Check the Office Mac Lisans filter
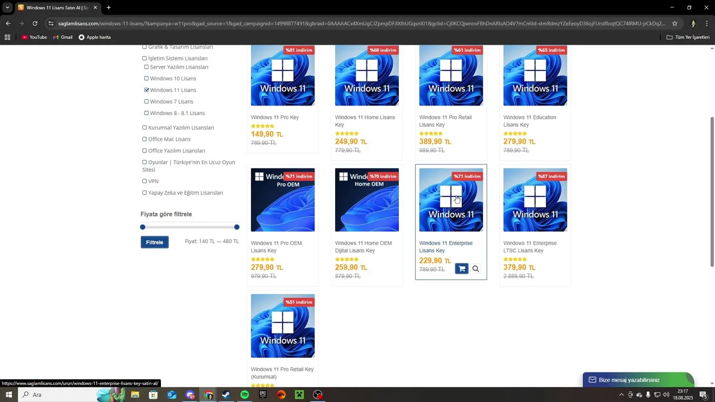The height and width of the screenshot is (402, 715). 144,139
